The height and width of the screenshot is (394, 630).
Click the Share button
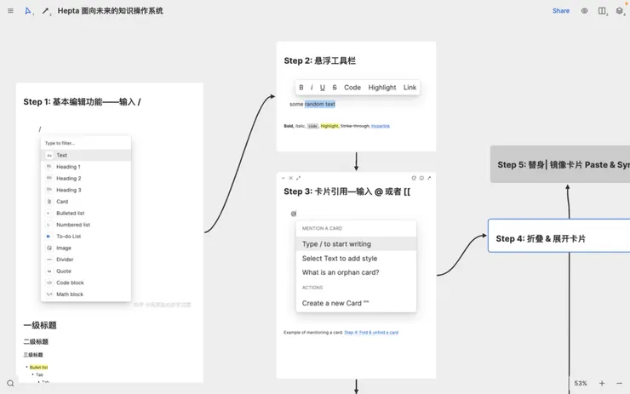click(560, 11)
